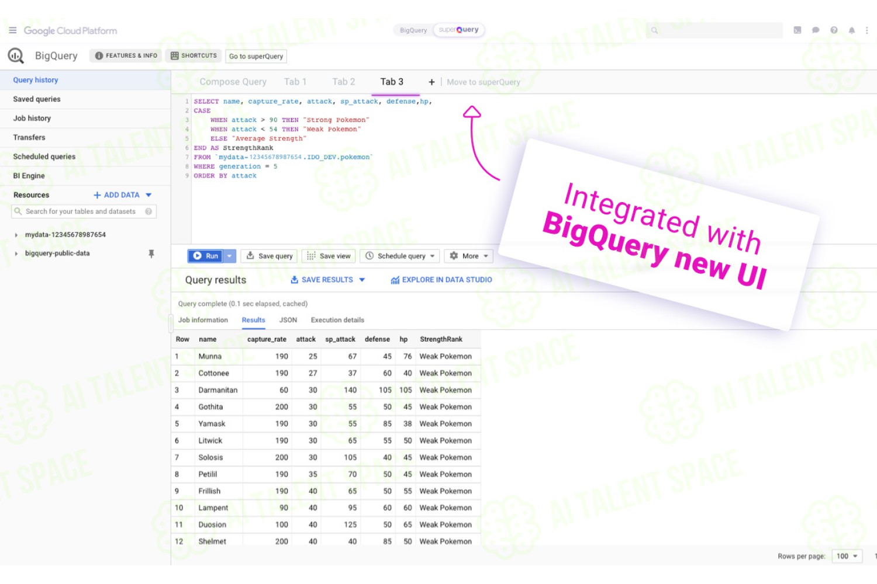The height and width of the screenshot is (584, 877).
Task: Focus the top header search box
Action: pos(714,30)
